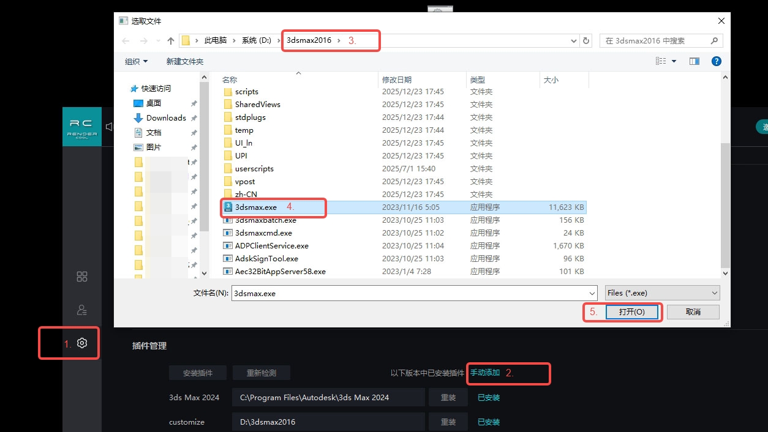Click the Install Plugin button

198,373
